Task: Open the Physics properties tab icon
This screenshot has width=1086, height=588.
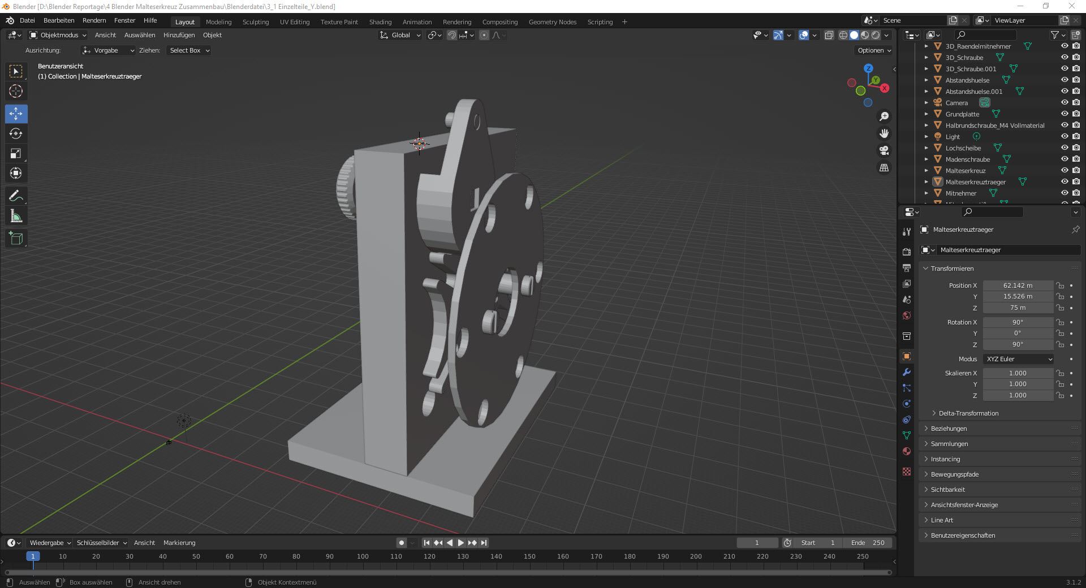Action: tap(907, 404)
